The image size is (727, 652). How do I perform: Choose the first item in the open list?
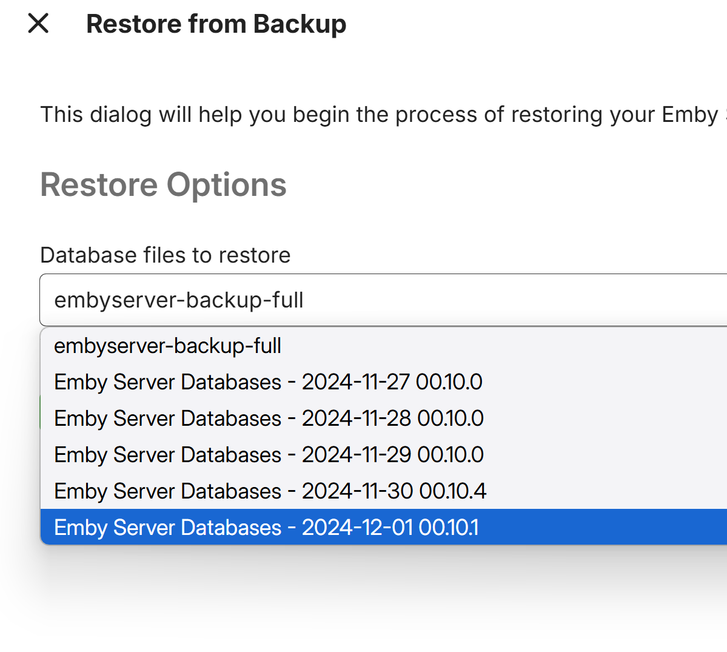tap(168, 346)
